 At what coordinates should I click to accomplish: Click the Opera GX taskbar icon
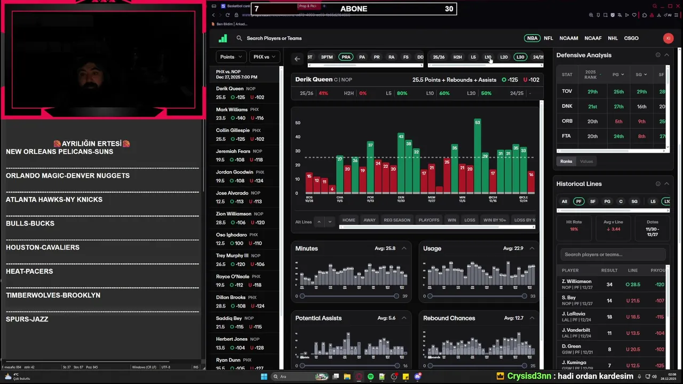pyautogui.click(x=359, y=377)
